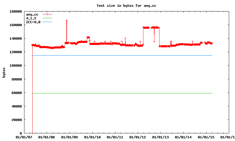Click the tallest red spike peak near 166000
This screenshot has height=141, width=235.
pyautogui.click(x=67, y=21)
